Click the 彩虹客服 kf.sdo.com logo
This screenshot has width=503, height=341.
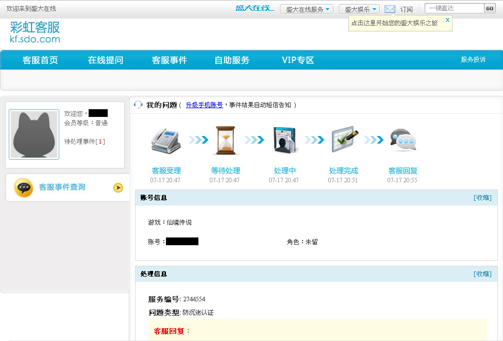tap(35, 32)
